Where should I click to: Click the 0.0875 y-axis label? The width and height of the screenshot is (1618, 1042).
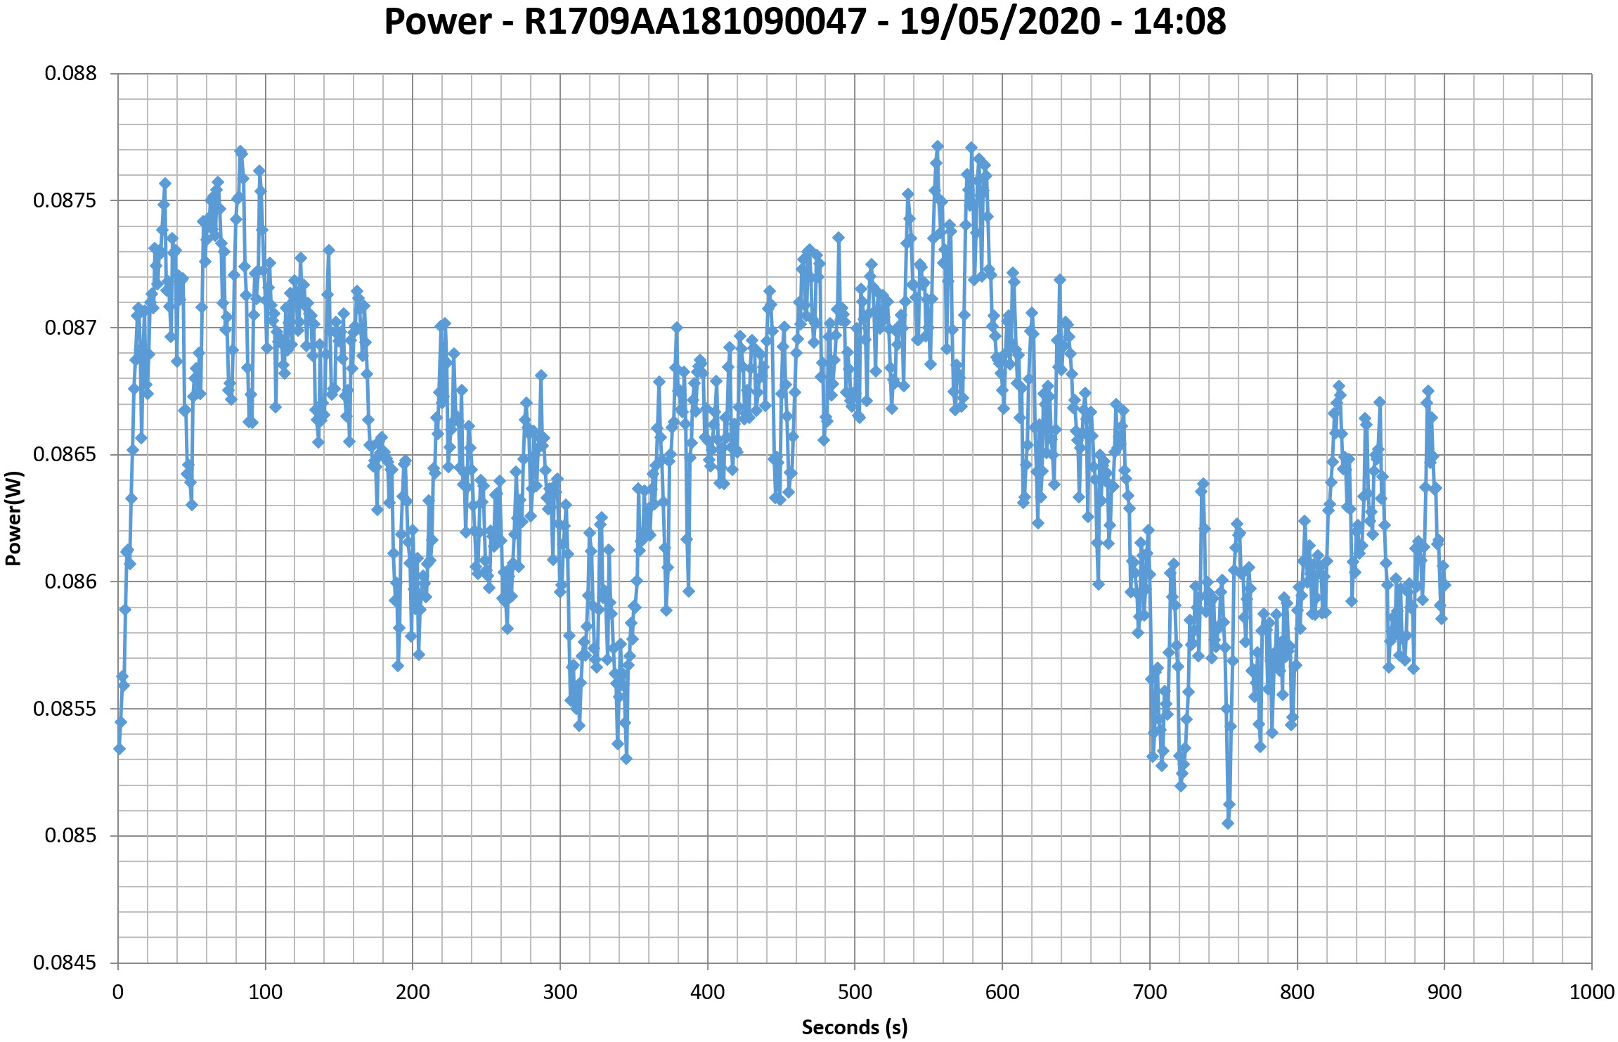(65, 200)
